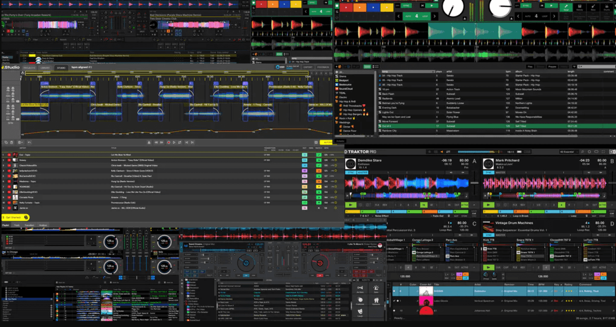Click the record icon in DJ.Studio's transport bar

tap(169, 142)
